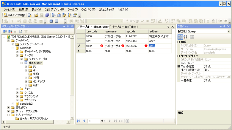Image resolution: width=232 pixels, height=130 pixels.
Task: Toggle auto-hide pin on Properties panel
Action: [x=224, y=26]
